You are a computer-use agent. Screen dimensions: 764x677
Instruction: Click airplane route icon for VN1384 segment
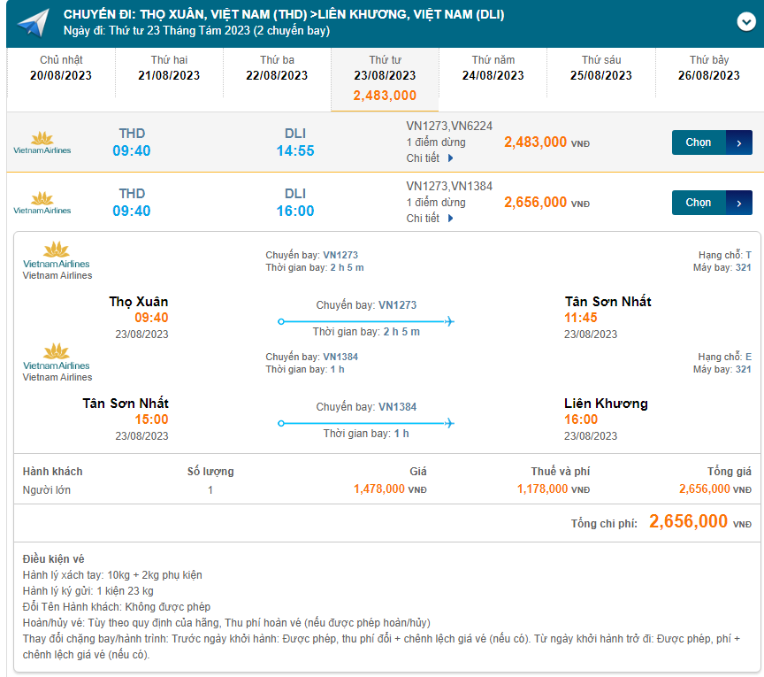[x=448, y=423]
